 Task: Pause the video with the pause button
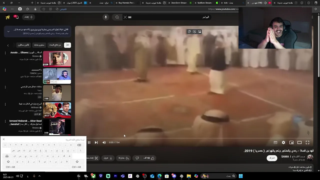[89, 142]
